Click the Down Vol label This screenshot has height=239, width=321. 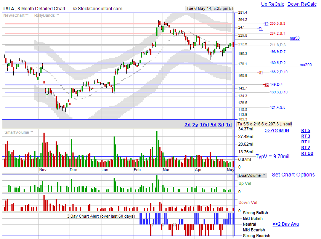[x=248, y=202]
